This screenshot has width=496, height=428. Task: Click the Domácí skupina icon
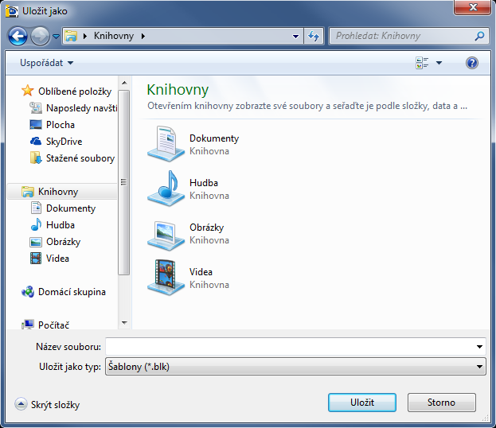[28, 292]
